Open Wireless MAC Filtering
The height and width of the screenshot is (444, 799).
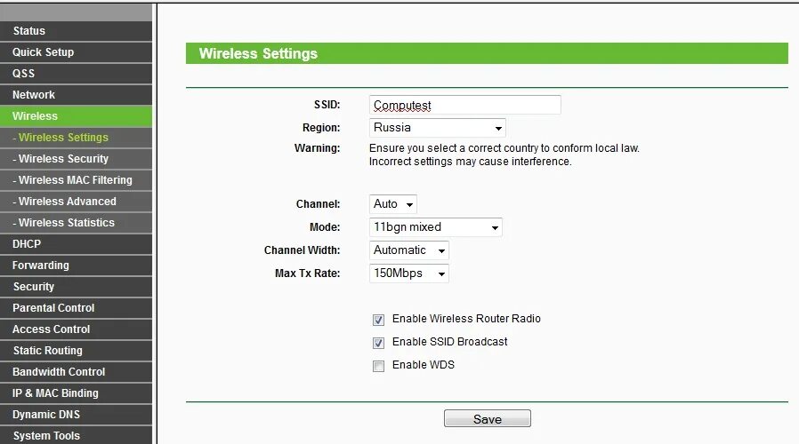[x=76, y=180]
